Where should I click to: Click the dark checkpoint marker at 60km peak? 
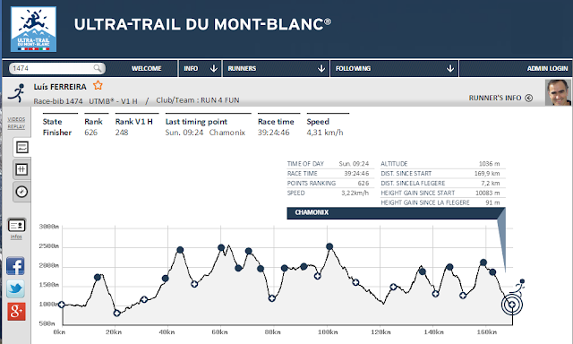(x=221, y=247)
